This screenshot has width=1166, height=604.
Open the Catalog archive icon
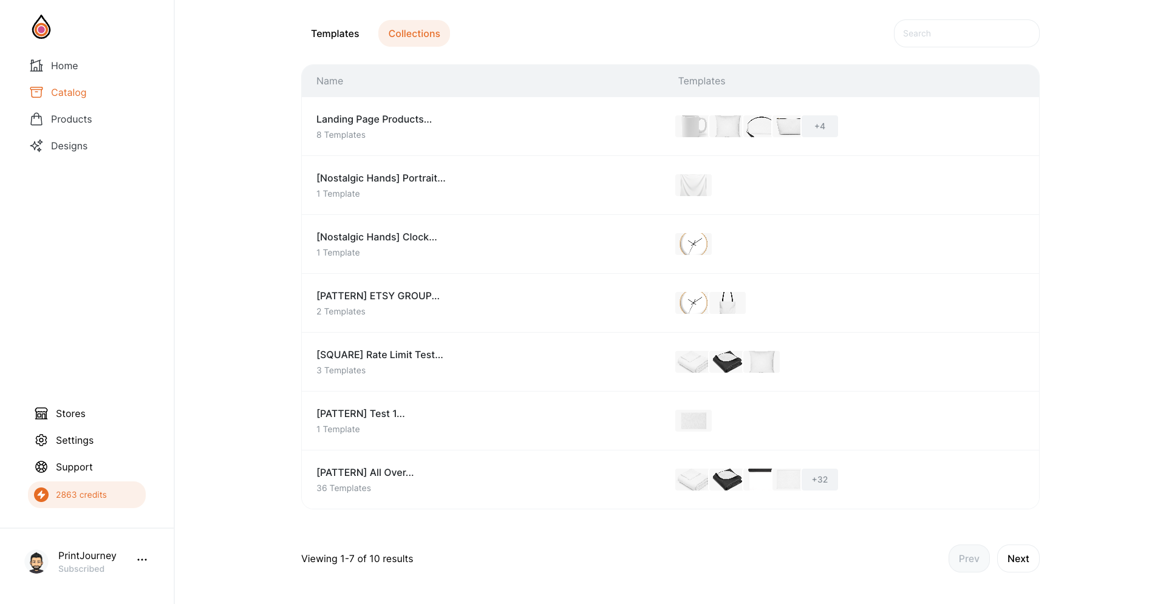click(36, 92)
